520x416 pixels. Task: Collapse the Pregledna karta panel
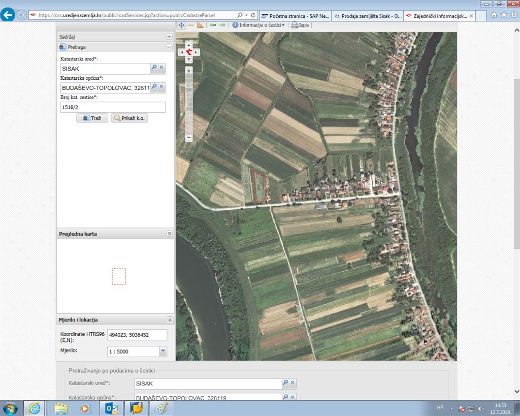pyautogui.click(x=169, y=234)
